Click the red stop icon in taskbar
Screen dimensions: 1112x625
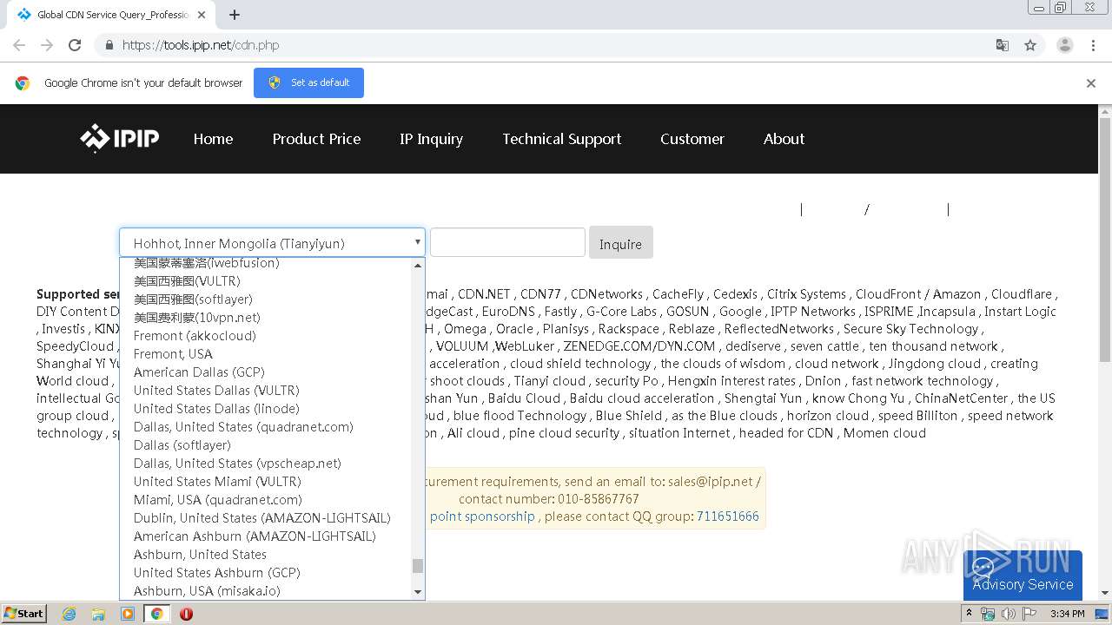(186, 614)
